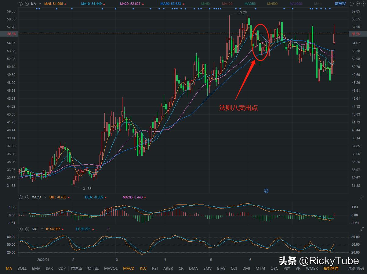Open KDJ panel settings gear
Image resolution: width=367 pixels, height=274 pixels.
[x=21, y=229]
